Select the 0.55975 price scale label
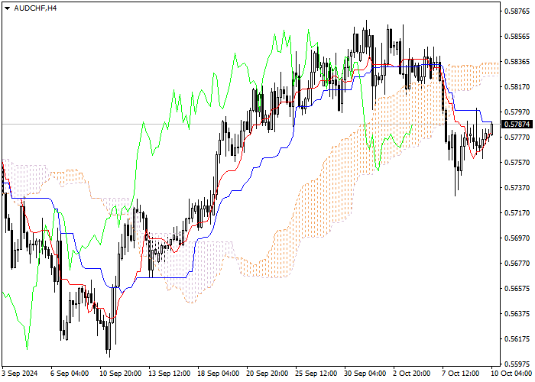 (517, 364)
